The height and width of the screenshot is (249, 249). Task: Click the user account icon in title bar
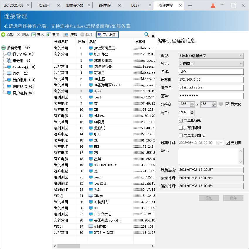tap(213, 6)
